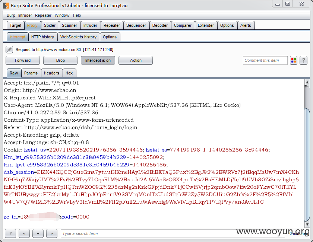Open the main Options tab
This screenshot has height=242, width=313.
(x=227, y=25)
